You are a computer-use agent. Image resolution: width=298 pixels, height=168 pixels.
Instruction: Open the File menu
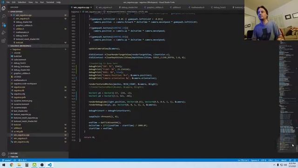coord(8,2)
